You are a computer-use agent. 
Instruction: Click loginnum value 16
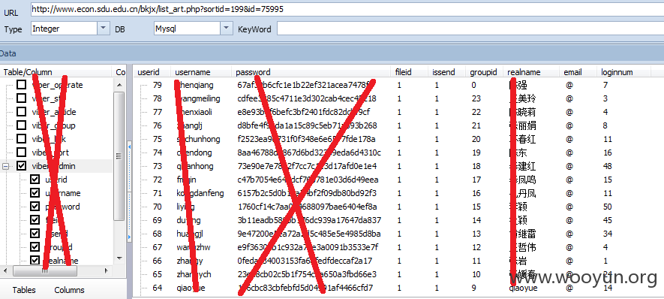(608, 153)
